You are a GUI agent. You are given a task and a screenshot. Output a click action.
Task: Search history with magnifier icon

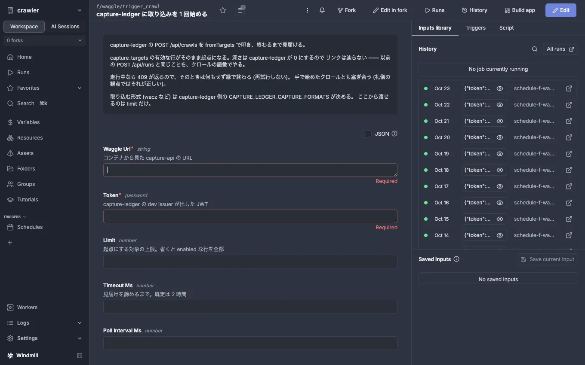tap(535, 49)
